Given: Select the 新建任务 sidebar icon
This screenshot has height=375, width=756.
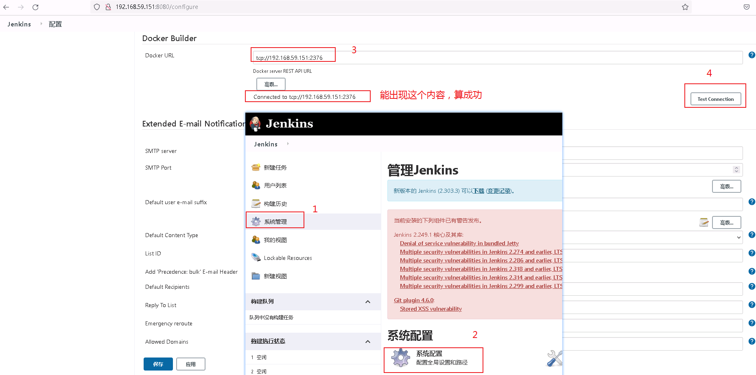Looking at the screenshot, I should (256, 167).
